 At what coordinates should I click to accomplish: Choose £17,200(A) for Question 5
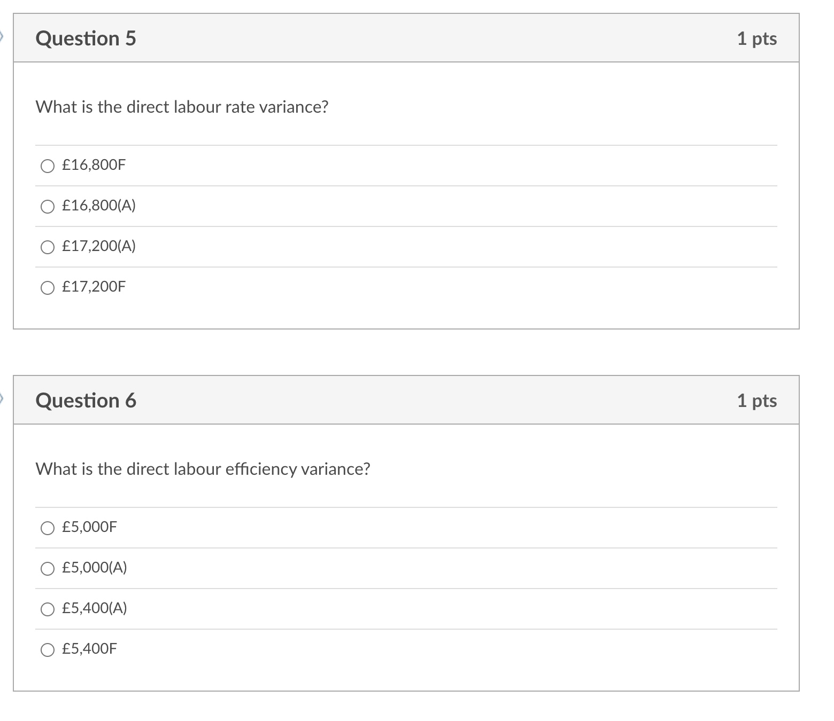pyautogui.click(x=48, y=247)
